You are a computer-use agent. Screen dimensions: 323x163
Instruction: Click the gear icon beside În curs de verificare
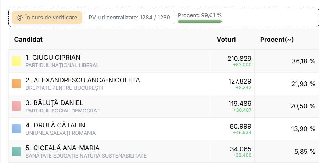coord(20,18)
